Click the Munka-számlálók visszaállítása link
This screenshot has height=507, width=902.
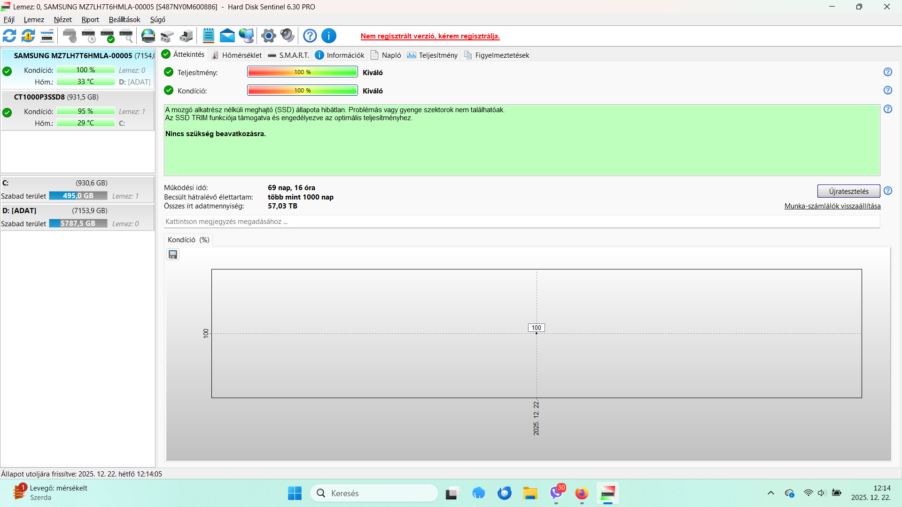pyautogui.click(x=832, y=206)
